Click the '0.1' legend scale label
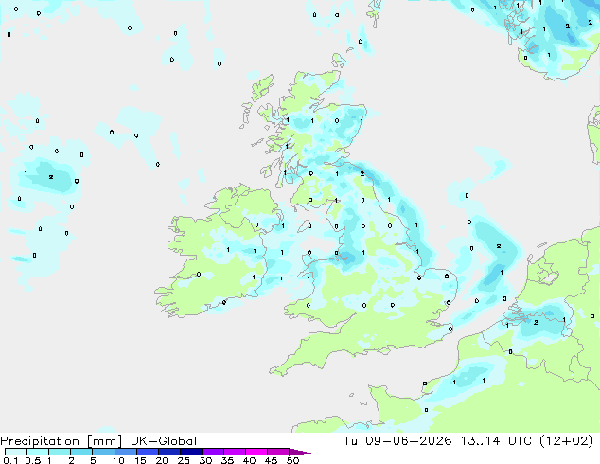 (x=10, y=460)
